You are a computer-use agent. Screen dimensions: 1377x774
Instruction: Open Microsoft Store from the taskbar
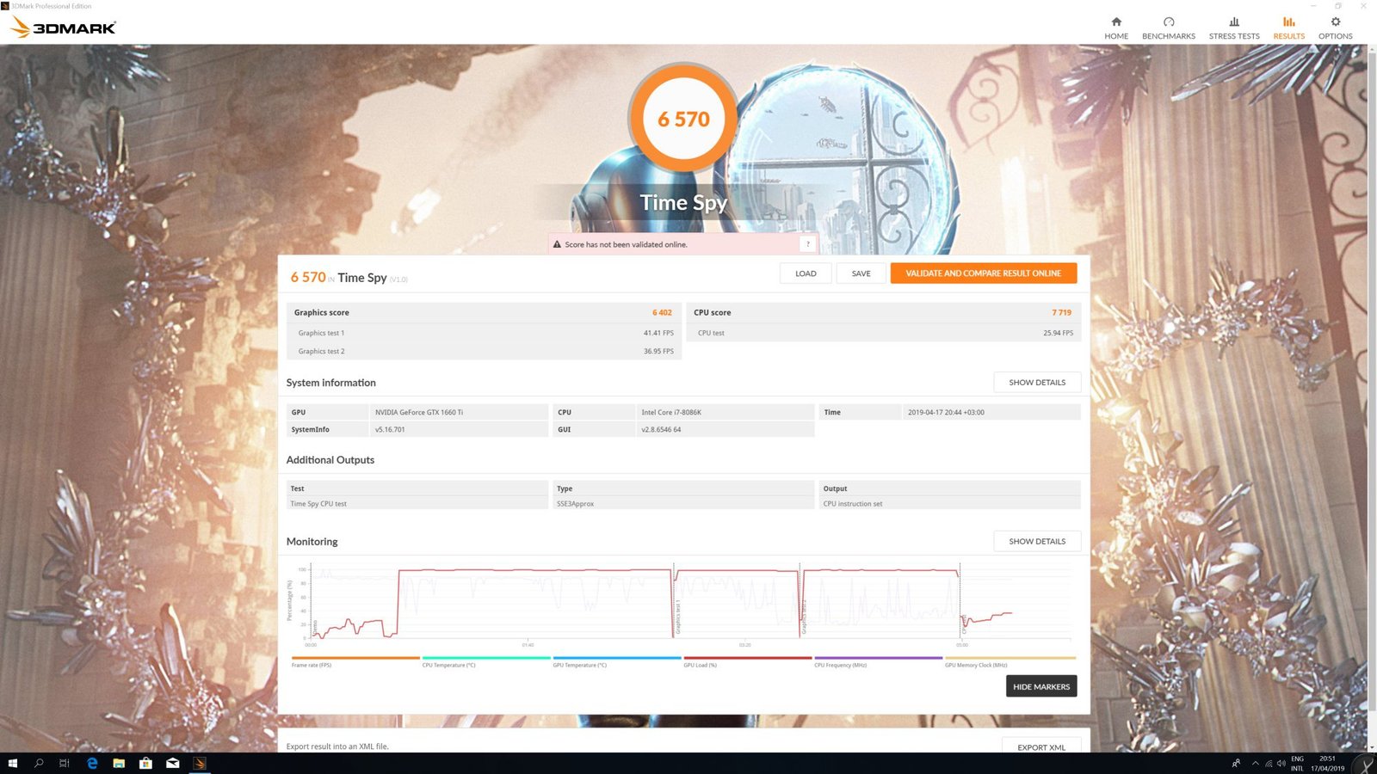tap(145, 763)
